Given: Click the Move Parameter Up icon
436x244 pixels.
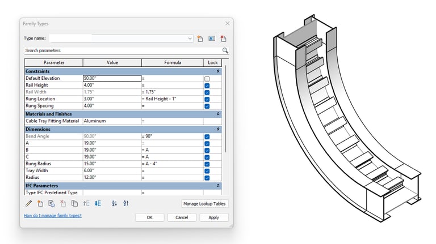Looking at the screenshot, I should pos(86,203).
